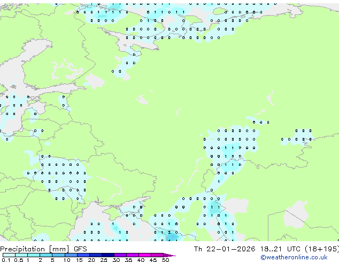Click the "(18+195)" forecast offset text

pos(322,249)
